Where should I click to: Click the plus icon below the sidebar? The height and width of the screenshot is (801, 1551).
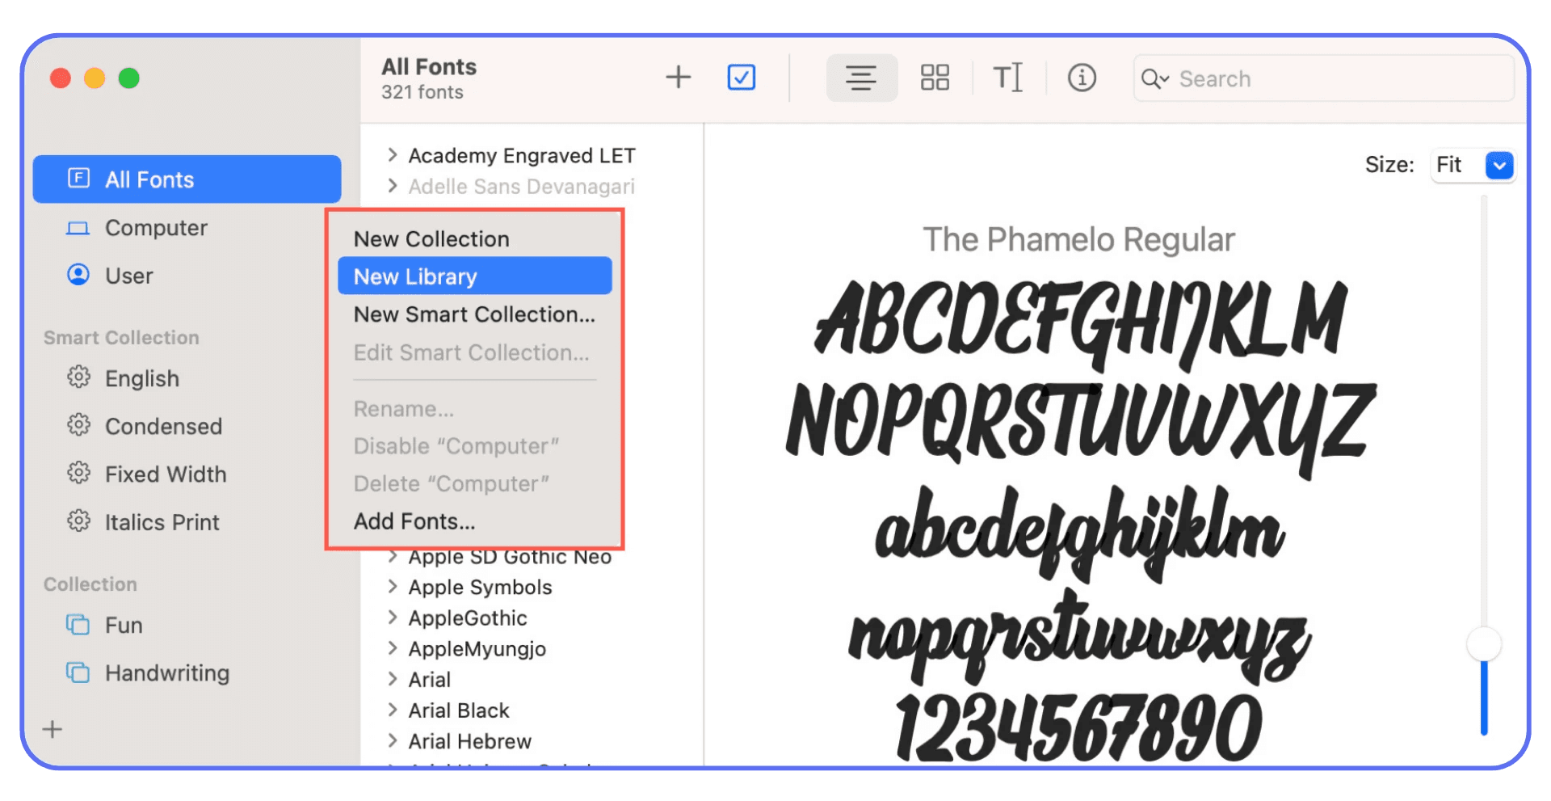[51, 729]
